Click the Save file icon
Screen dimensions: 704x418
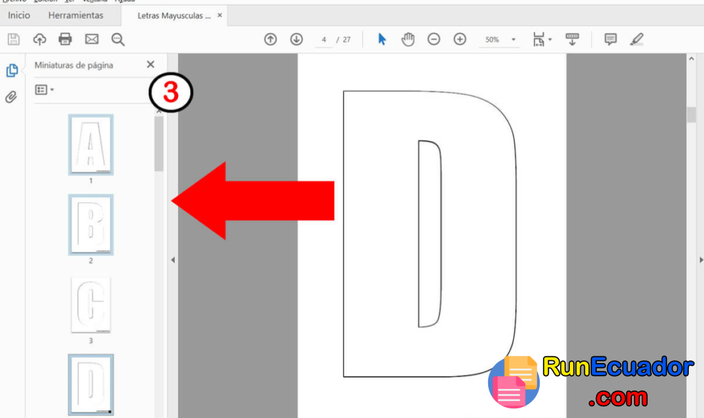14,39
